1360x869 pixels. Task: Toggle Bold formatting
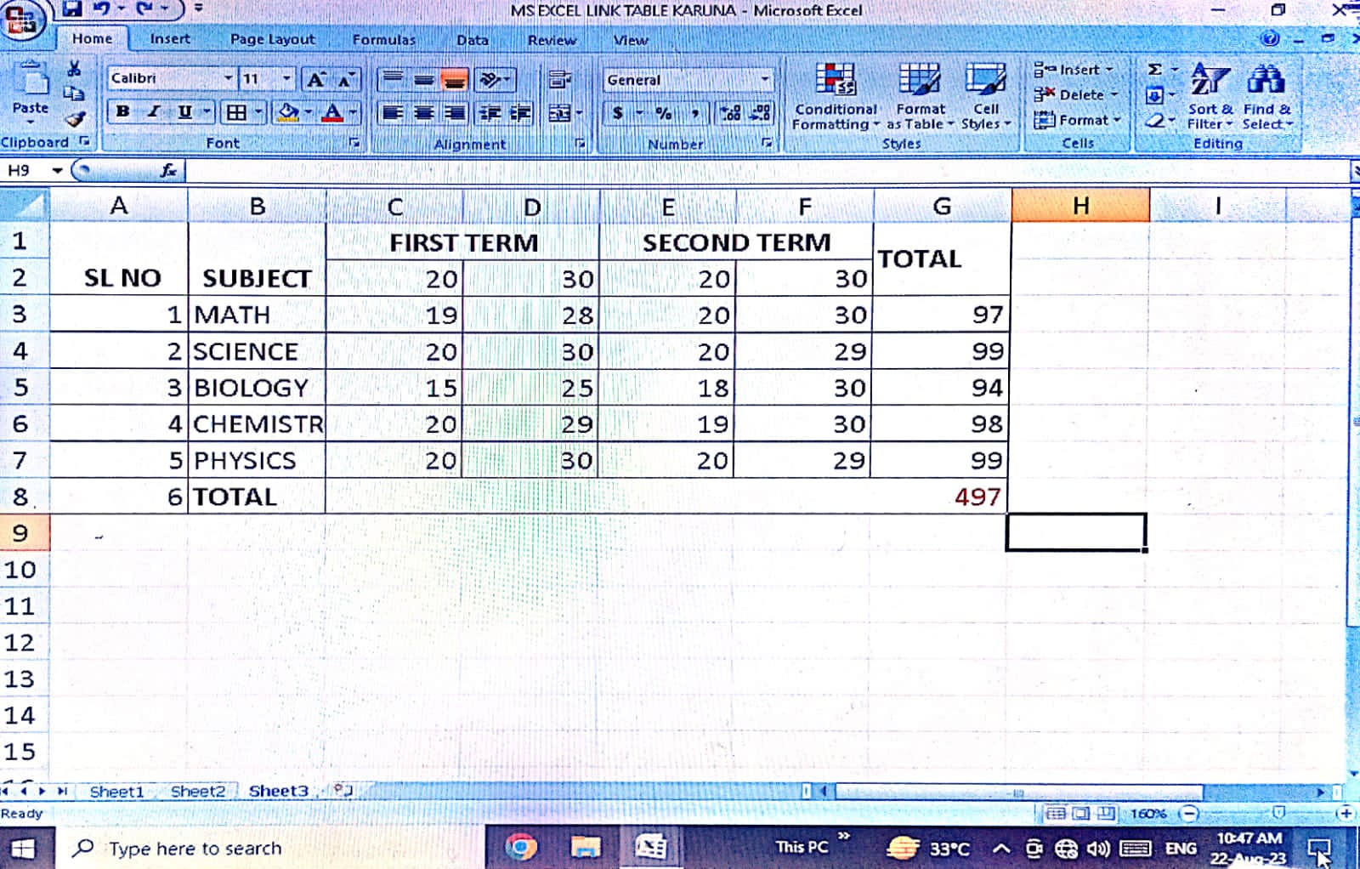tap(123, 112)
